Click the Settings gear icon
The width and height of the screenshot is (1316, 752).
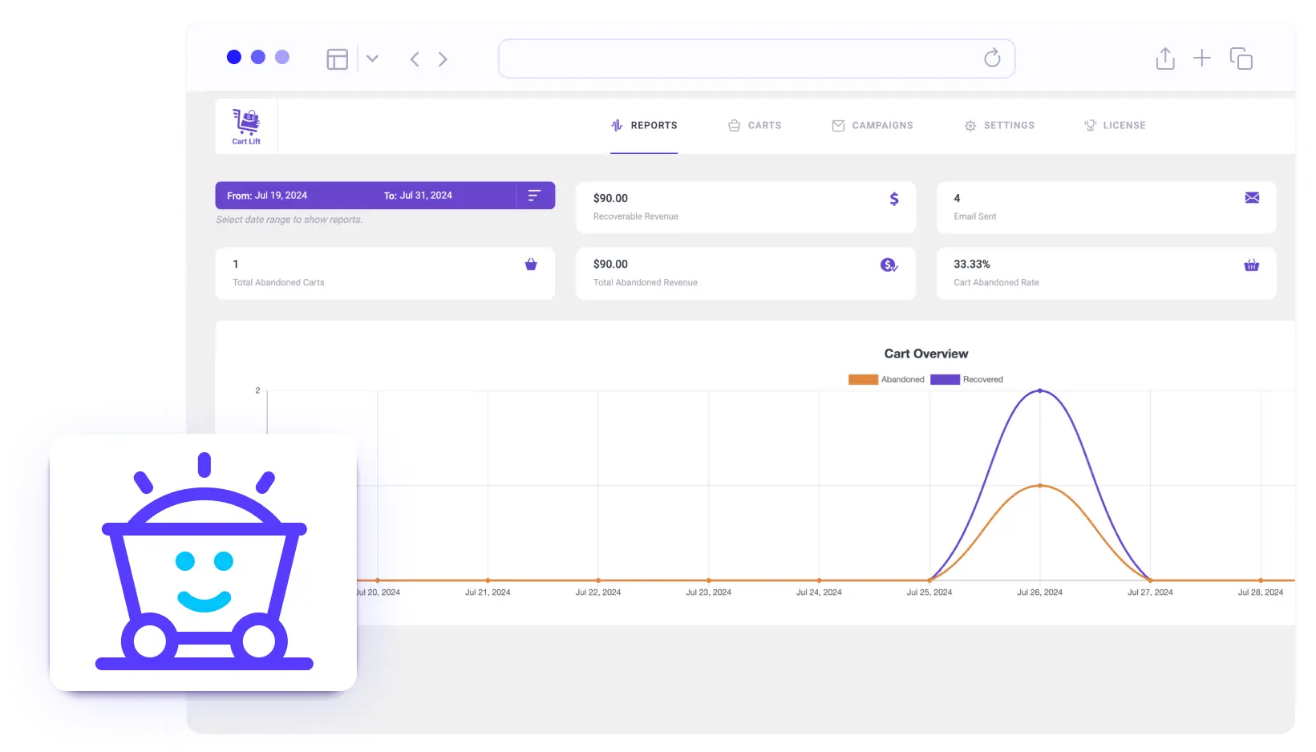tap(970, 126)
